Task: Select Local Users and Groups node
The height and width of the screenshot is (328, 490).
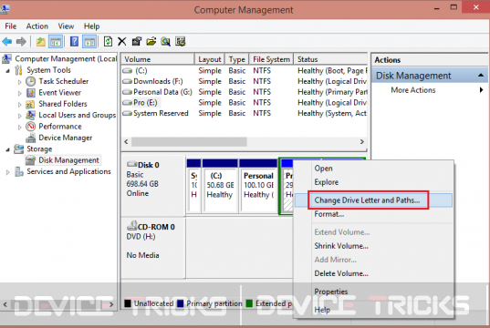Action: point(78,115)
